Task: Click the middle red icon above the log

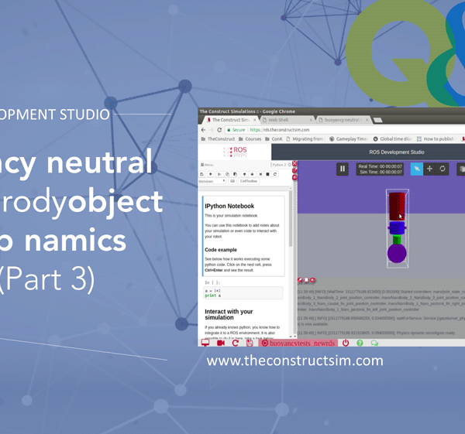Action: click(306, 280)
